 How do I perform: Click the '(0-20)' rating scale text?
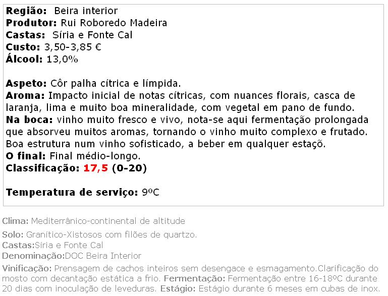129,168
